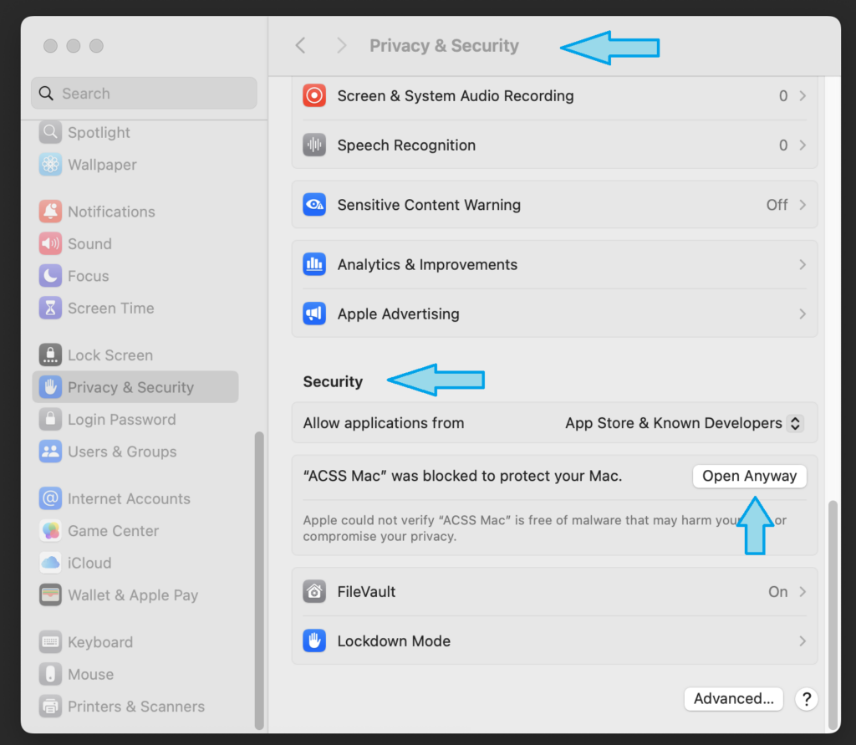
Task: Open Game Center label
Action: point(113,531)
